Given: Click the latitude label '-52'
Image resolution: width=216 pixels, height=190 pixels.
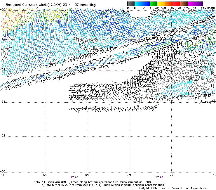Looking at the screenshot, I should point(3,39).
